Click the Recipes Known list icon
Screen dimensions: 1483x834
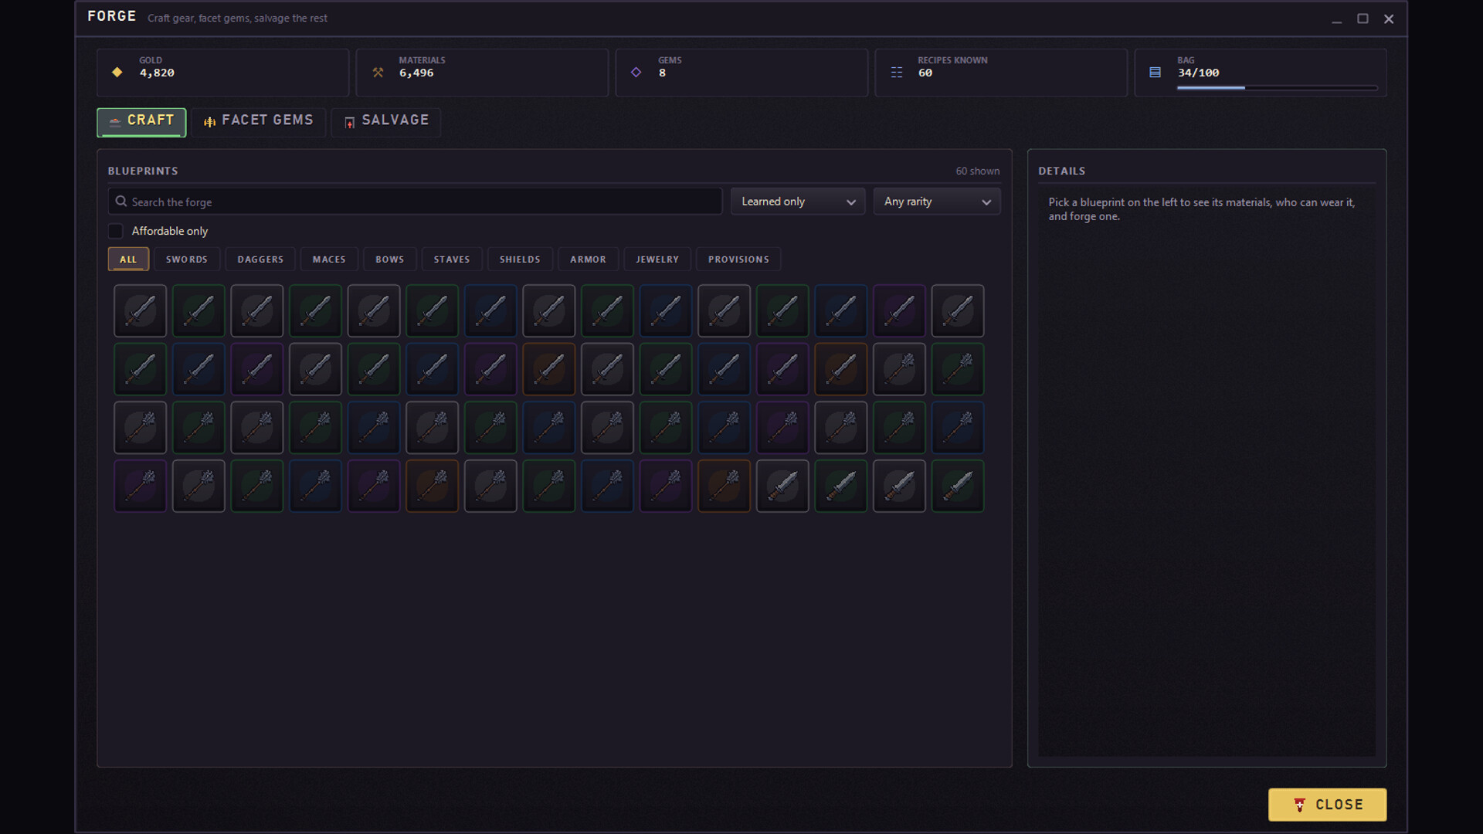tap(897, 72)
